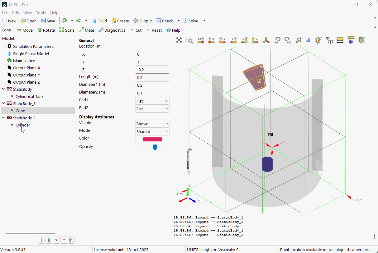Collapse the StaticBody_2 tree node
Screen dimensions: 378x253
pyautogui.click(x=3, y=118)
